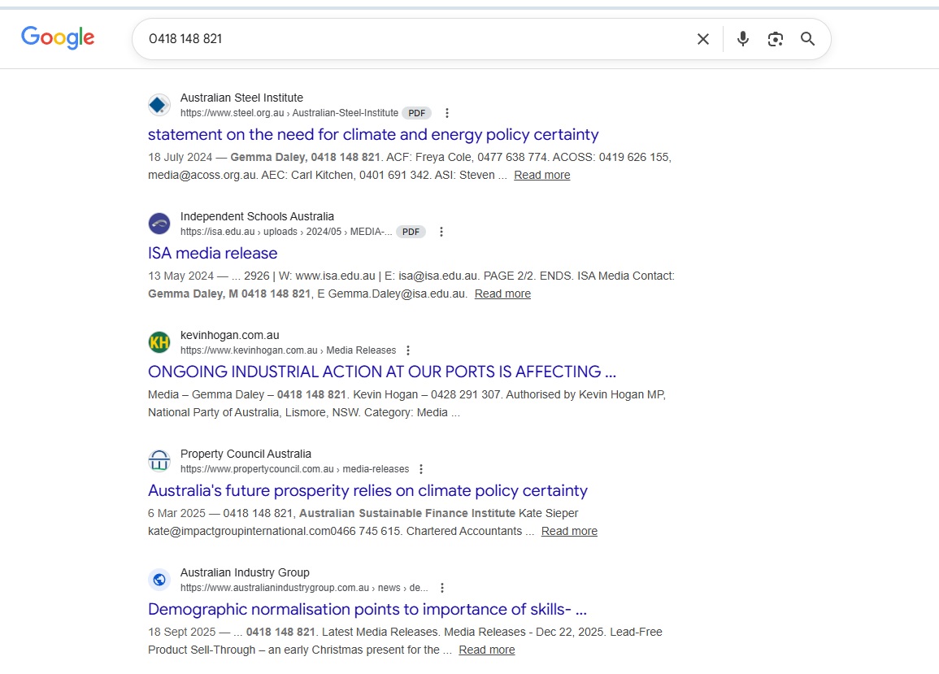Click the magnifying glass search button
This screenshot has height=674, width=939.
coord(807,39)
